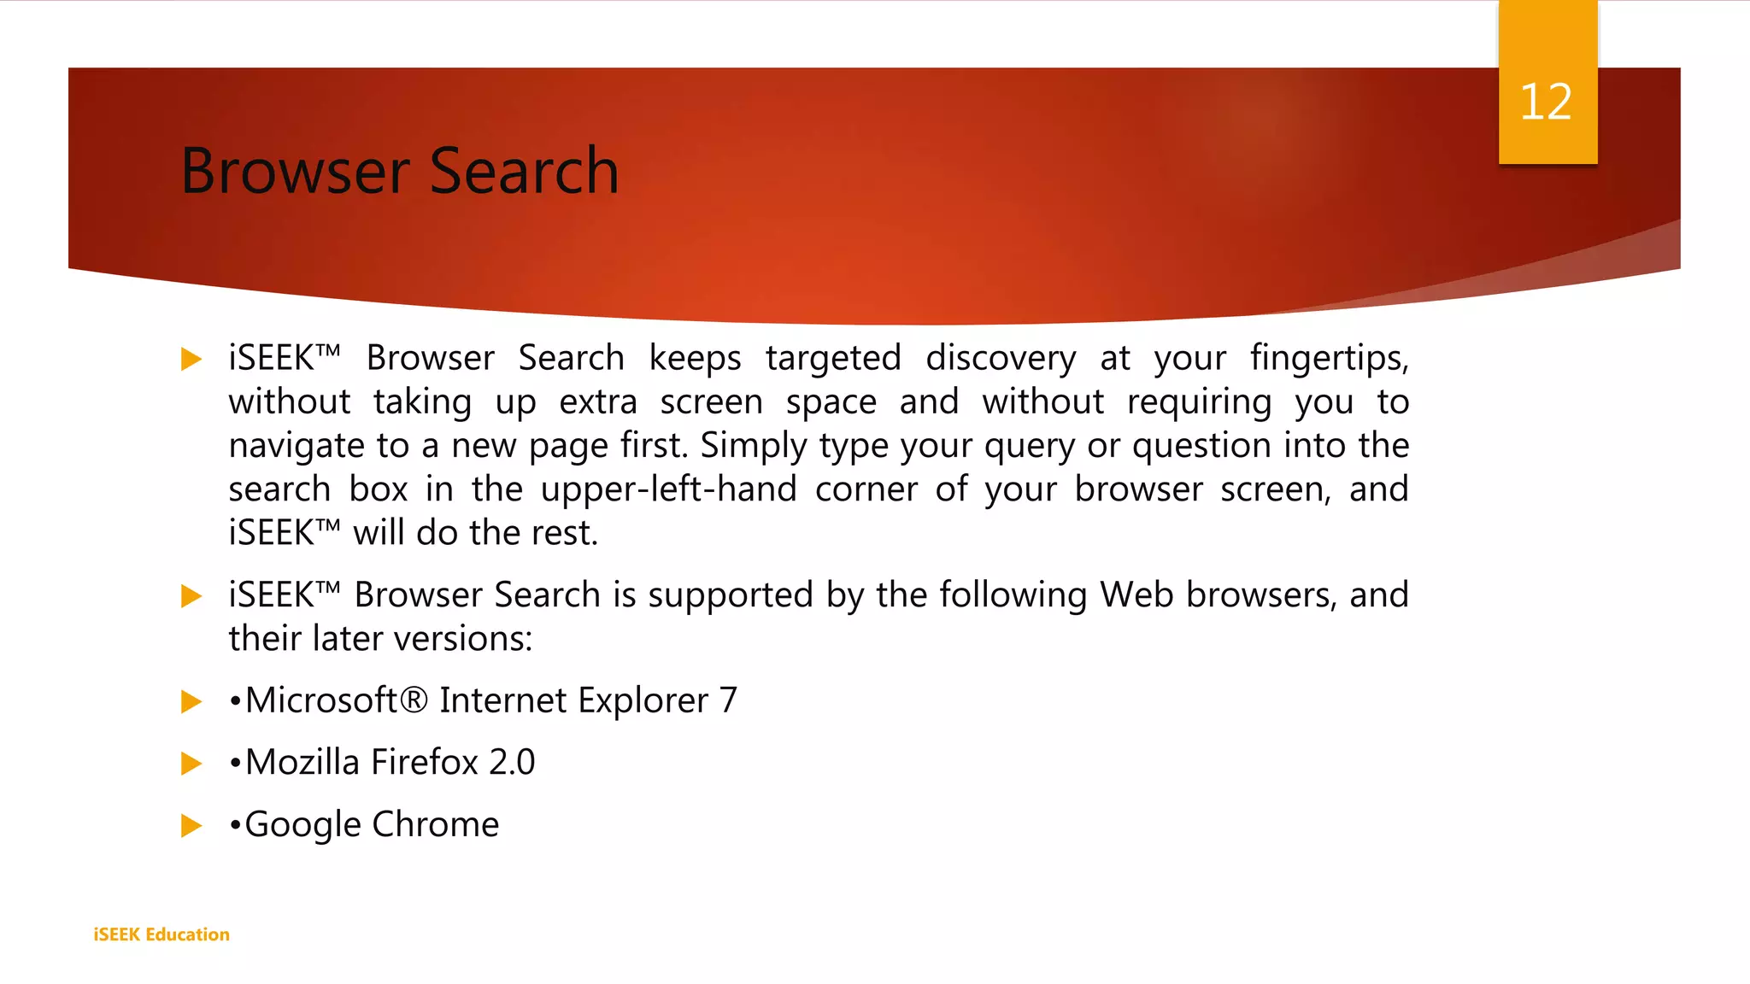The image size is (1750, 984).
Task: Click the word 'fingertips' in first paragraph
Action: coord(1325,359)
